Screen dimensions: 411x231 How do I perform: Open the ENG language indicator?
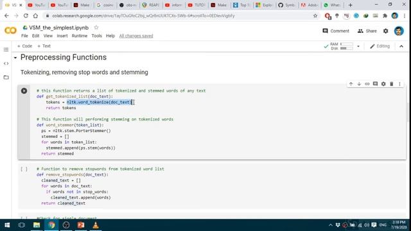(x=383, y=225)
